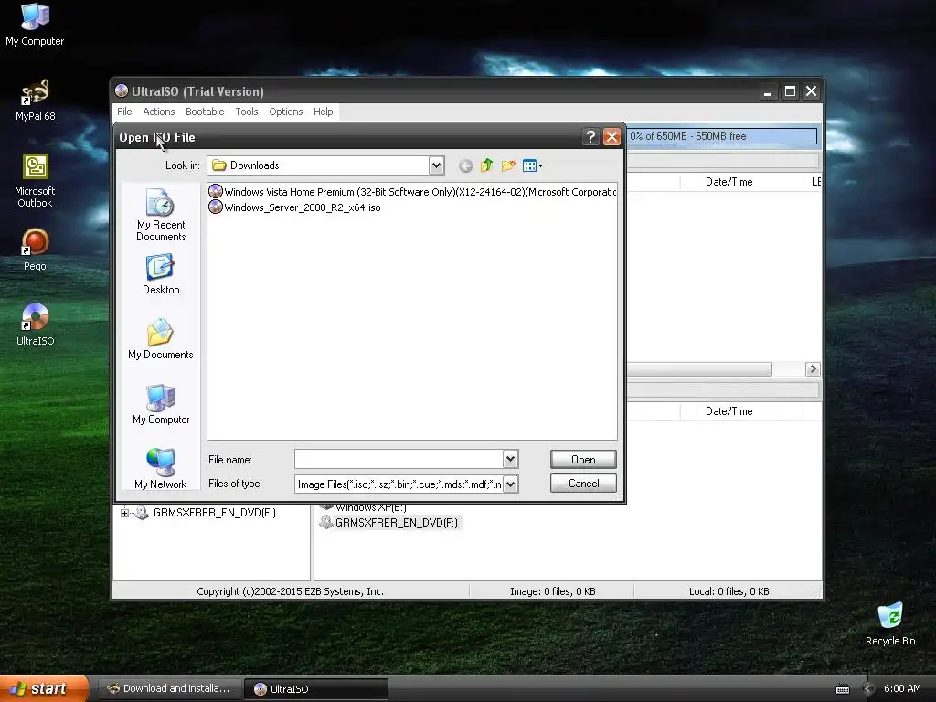
Task: Open the View menu icon in dialog
Action: [532, 165]
